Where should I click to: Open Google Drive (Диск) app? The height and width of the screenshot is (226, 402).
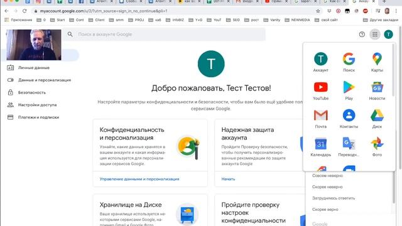(377, 119)
